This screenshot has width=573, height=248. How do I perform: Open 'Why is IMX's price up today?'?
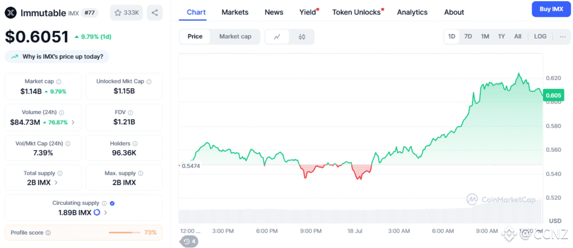(57, 57)
